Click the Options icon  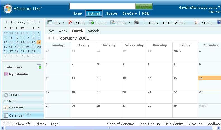pyautogui.click(x=197, y=22)
